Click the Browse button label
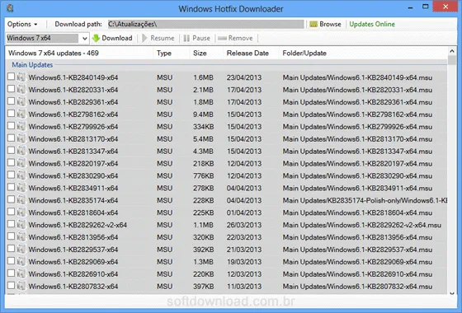 330,24
